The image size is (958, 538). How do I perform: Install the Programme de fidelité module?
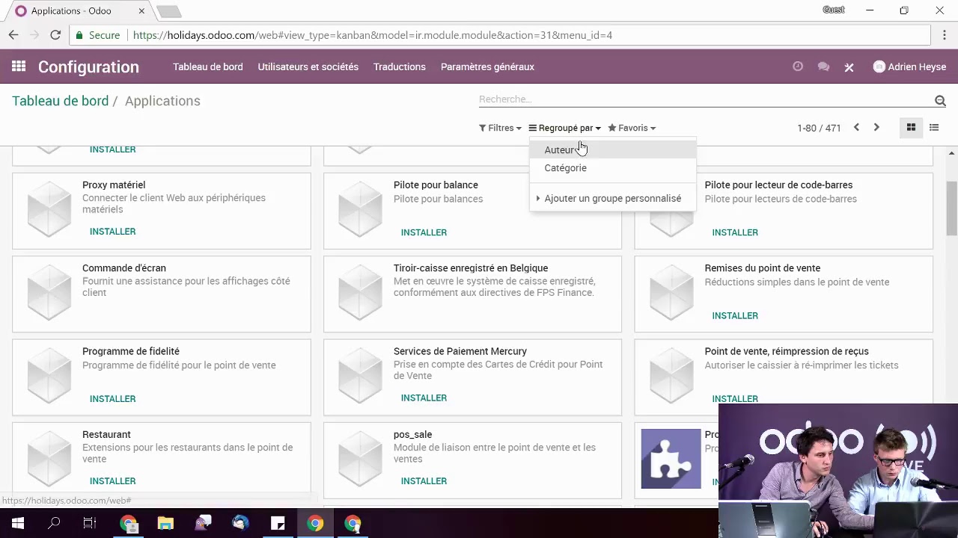click(113, 398)
